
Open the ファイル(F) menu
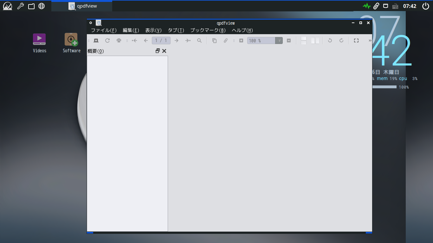(x=104, y=30)
